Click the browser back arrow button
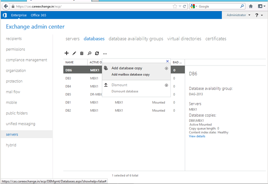This screenshot has height=184, width=268. click(x=6, y=6)
